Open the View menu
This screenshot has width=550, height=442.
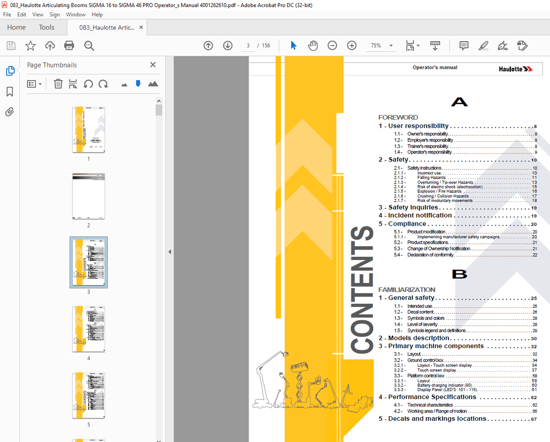pos(38,15)
